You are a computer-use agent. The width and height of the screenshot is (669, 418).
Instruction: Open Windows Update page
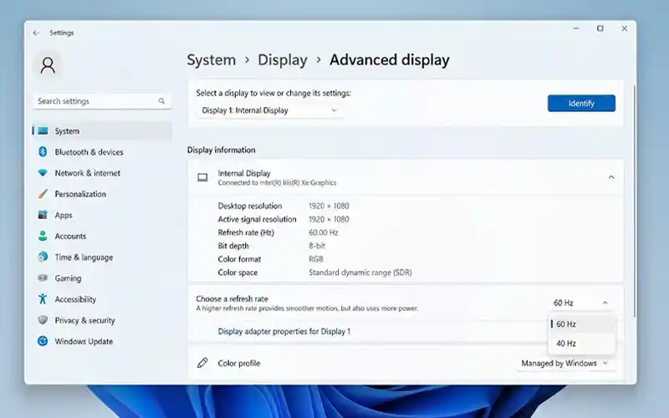[102, 341]
